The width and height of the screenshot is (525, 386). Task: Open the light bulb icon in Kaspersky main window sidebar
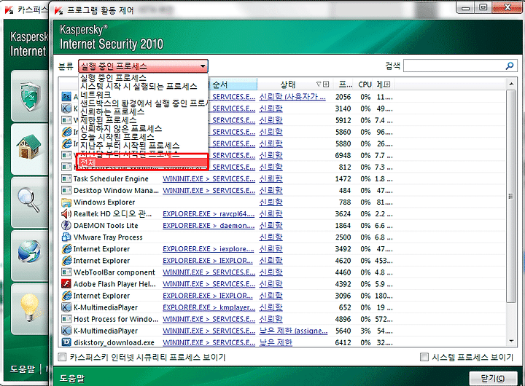coord(30,308)
